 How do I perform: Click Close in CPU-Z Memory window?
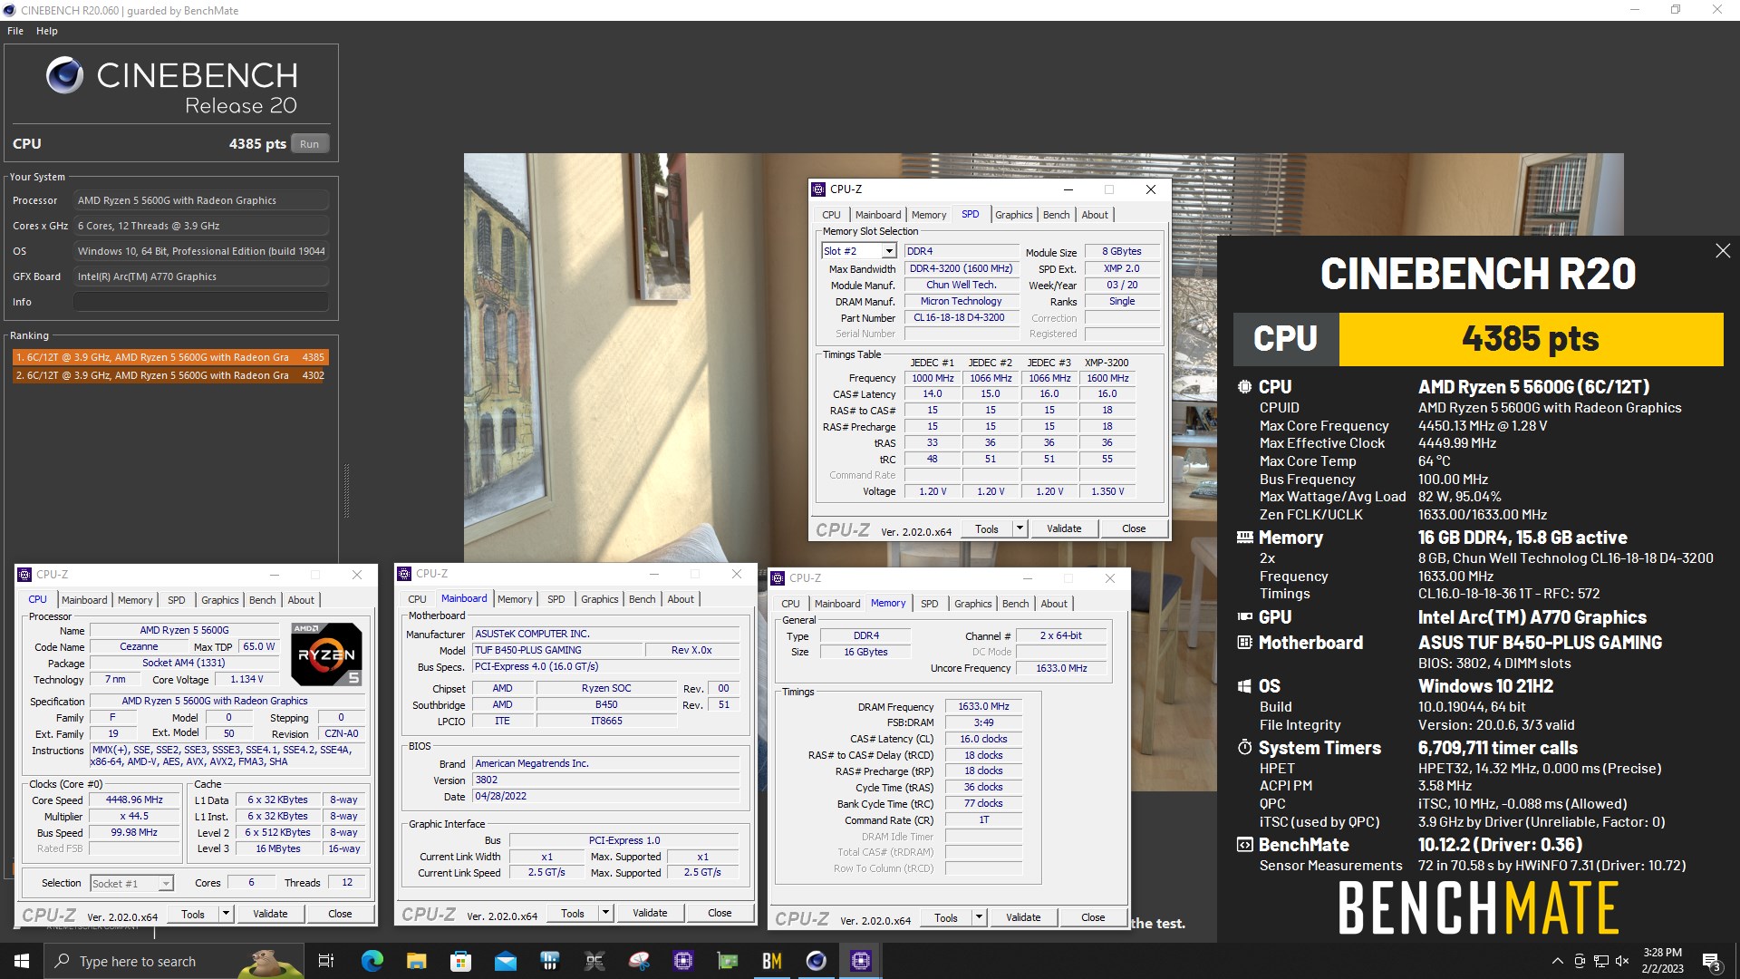(x=1093, y=917)
